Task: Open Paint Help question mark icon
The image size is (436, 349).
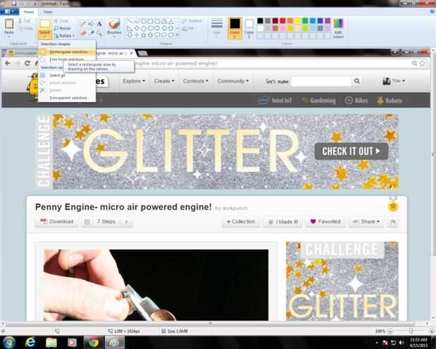Action: click(x=432, y=12)
